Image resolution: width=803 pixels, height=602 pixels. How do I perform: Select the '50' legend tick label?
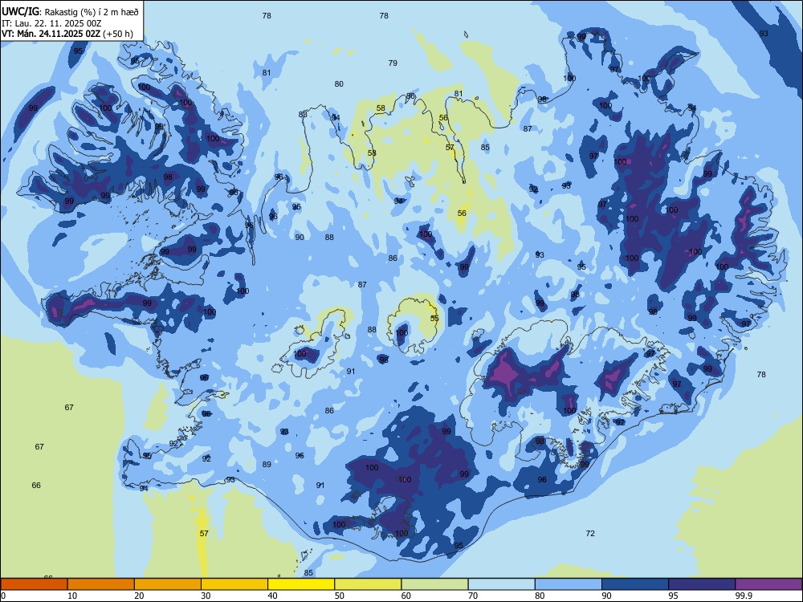(x=340, y=596)
